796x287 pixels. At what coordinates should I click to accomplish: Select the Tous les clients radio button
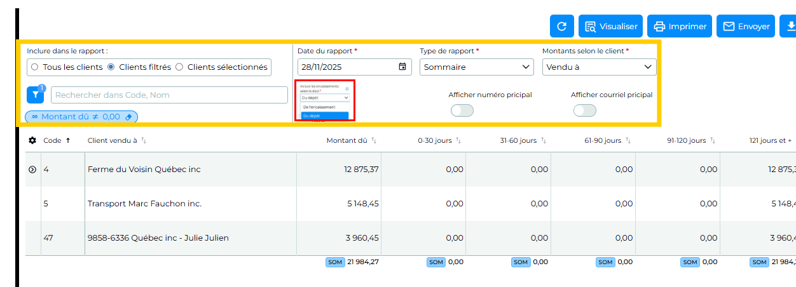[34, 67]
